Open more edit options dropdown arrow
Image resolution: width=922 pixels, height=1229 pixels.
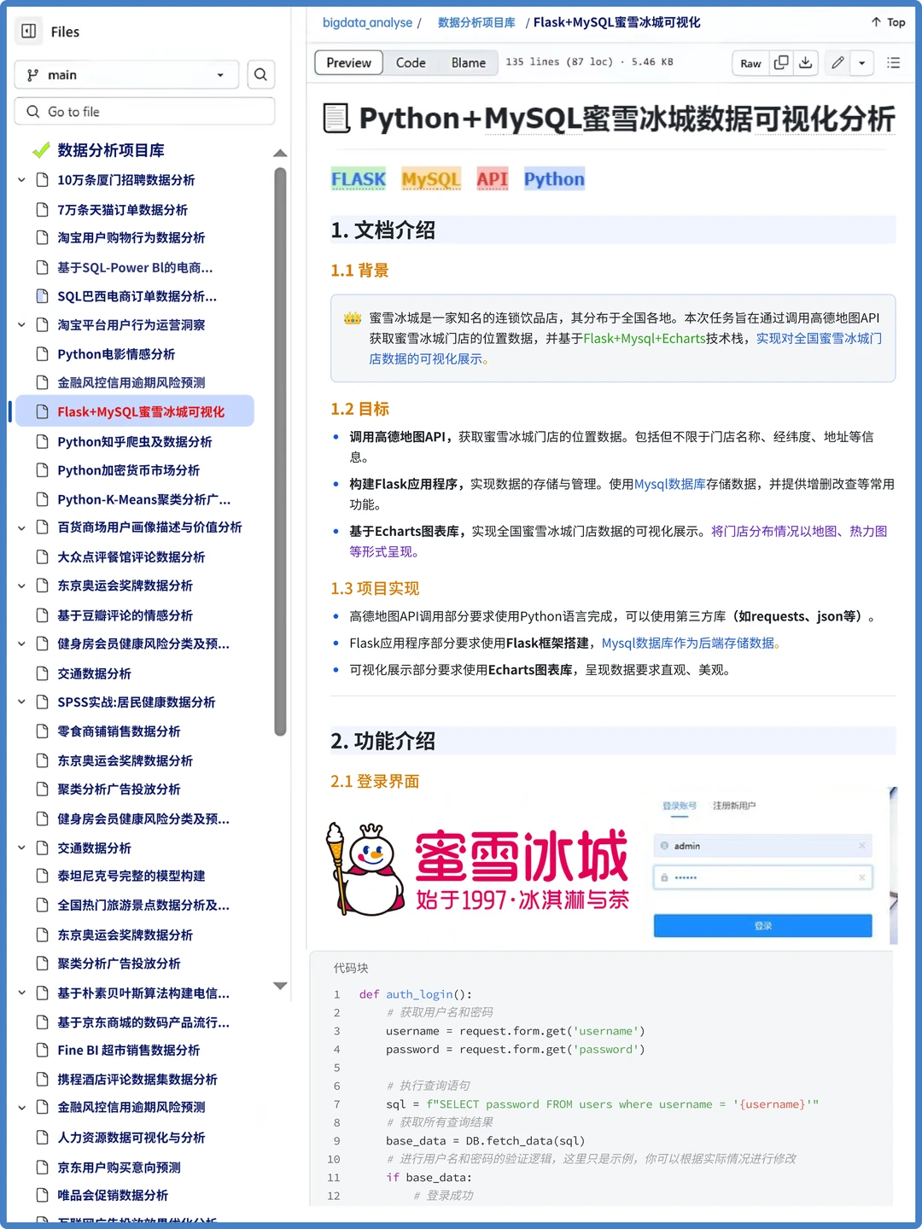click(x=862, y=63)
